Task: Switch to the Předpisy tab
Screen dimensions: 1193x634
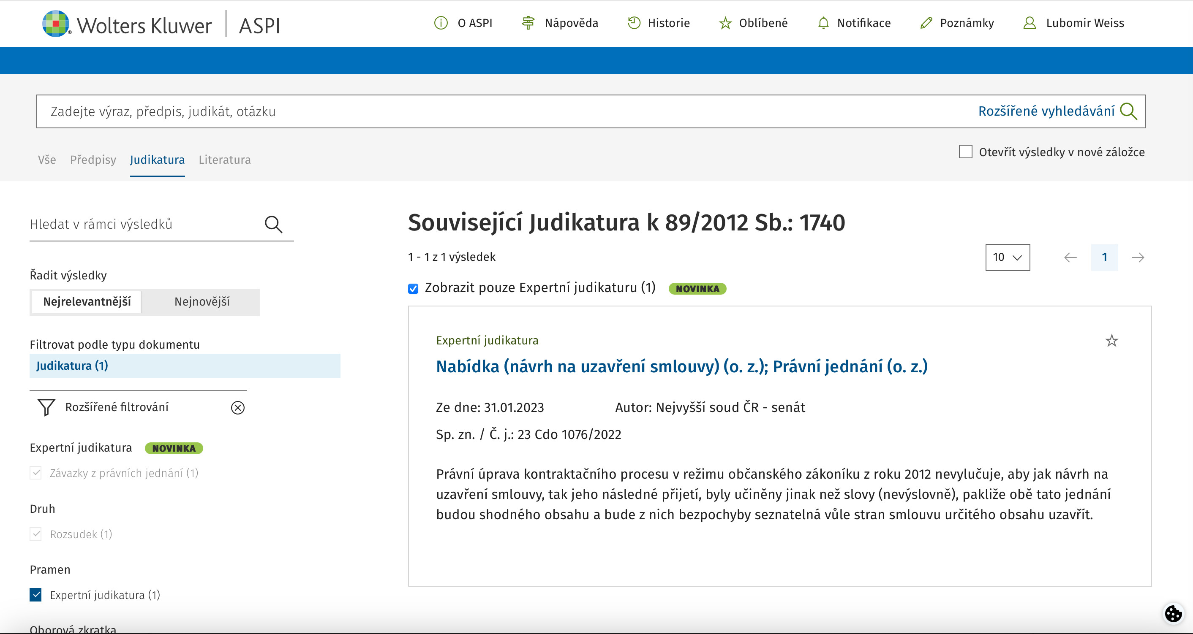Action: (x=93, y=160)
